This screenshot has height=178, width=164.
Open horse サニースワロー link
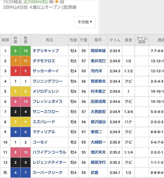(x=46, y=112)
